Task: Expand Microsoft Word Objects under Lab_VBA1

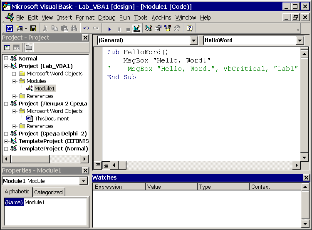Action: [14, 74]
